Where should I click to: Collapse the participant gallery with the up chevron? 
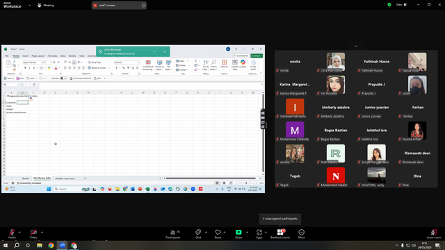(356, 47)
